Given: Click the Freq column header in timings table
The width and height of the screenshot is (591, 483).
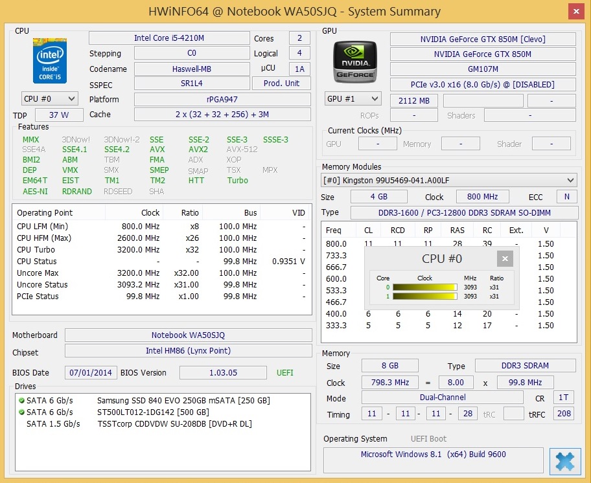Looking at the screenshot, I should tap(339, 230).
